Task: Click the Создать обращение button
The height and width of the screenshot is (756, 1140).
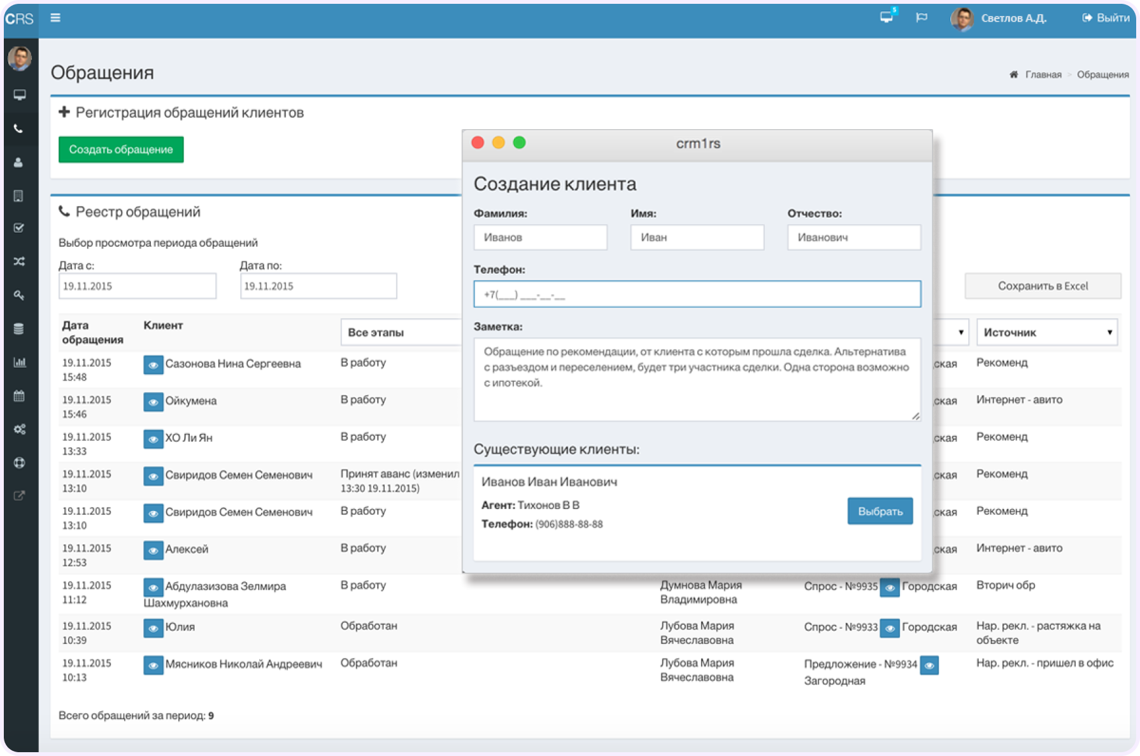Action: (121, 150)
